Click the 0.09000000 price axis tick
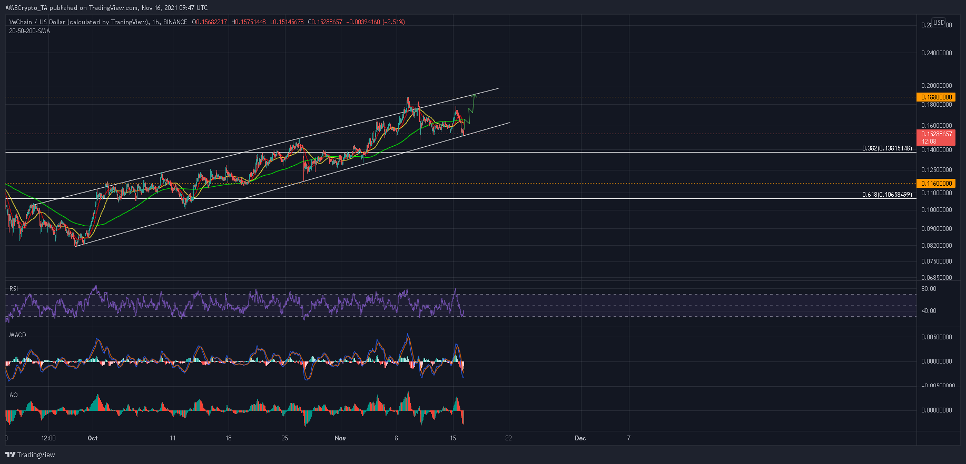 pos(937,229)
